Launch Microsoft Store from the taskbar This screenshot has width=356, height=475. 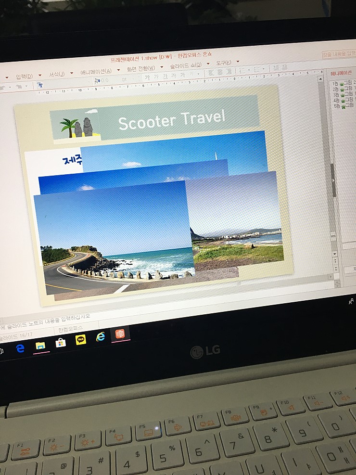(x=61, y=343)
